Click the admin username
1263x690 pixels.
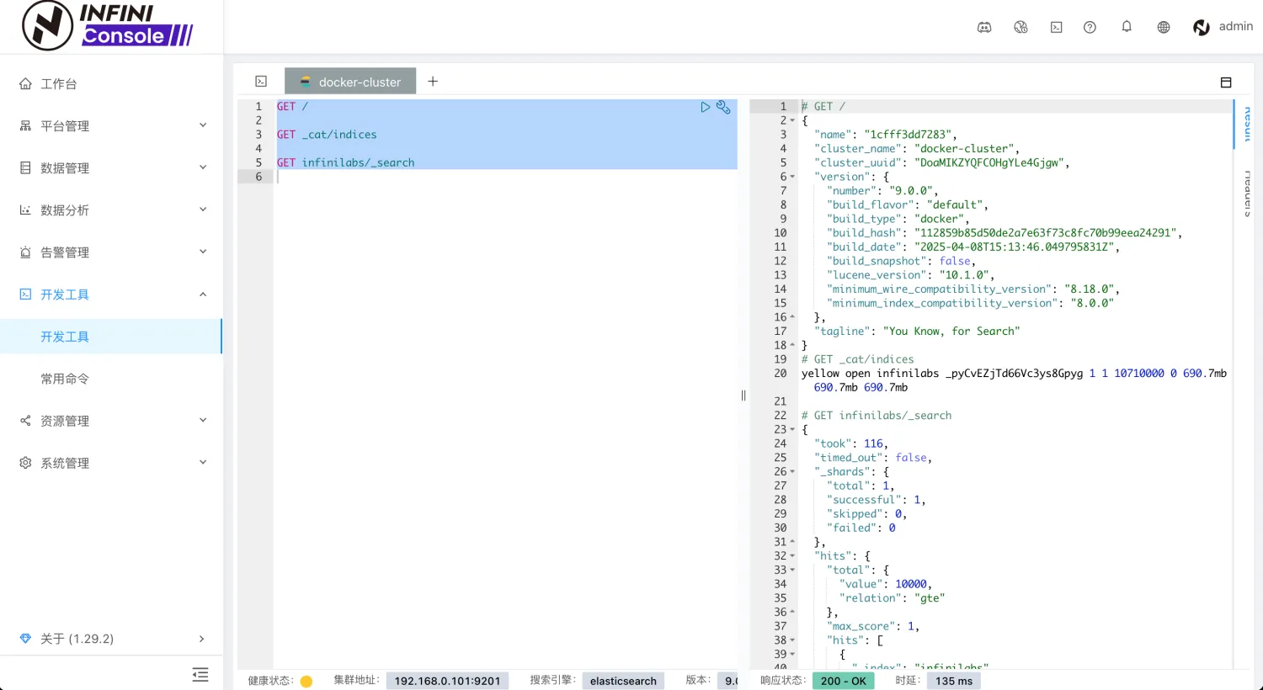pyautogui.click(x=1235, y=26)
